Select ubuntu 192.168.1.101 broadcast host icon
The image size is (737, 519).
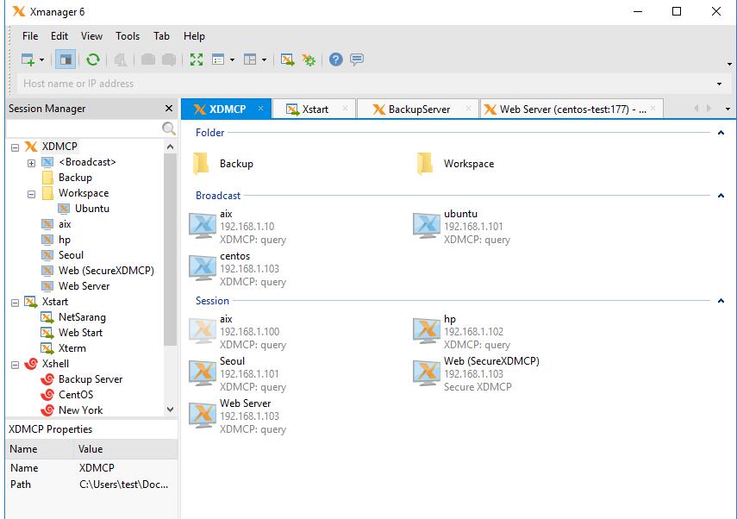[x=427, y=226]
